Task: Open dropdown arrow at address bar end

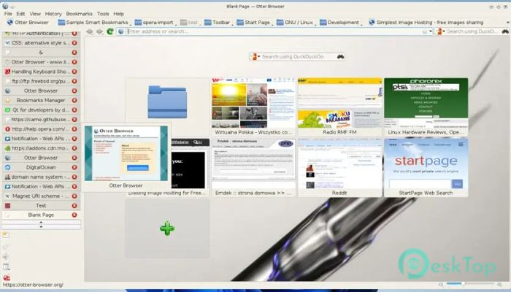Action: [431, 31]
